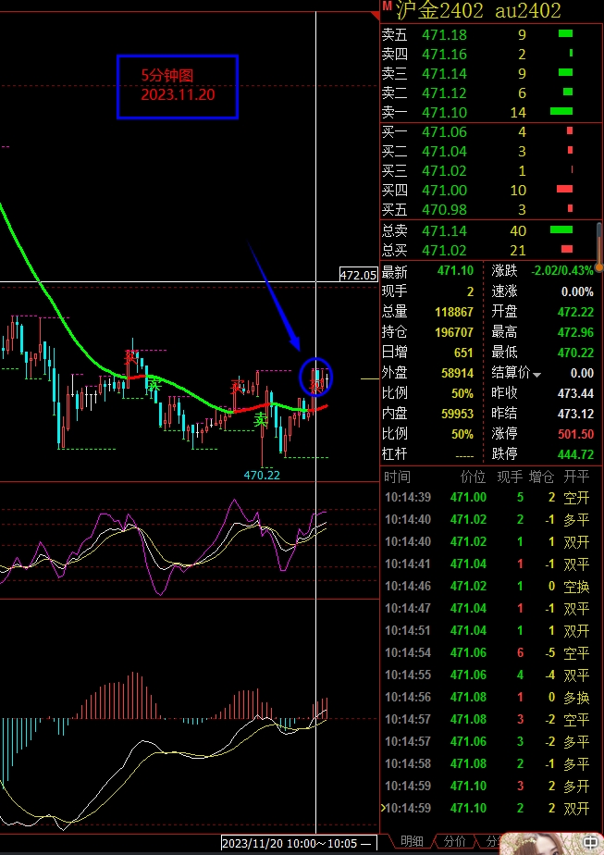Click the 速涨 value 0.00%
The height and width of the screenshot is (855, 604).
(577, 291)
